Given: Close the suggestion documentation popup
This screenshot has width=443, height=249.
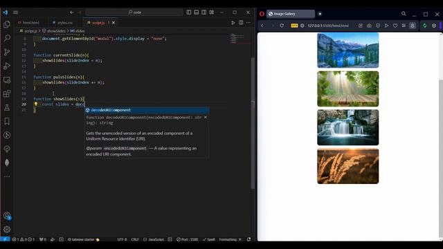Looking at the screenshot, I should pos(206,117).
